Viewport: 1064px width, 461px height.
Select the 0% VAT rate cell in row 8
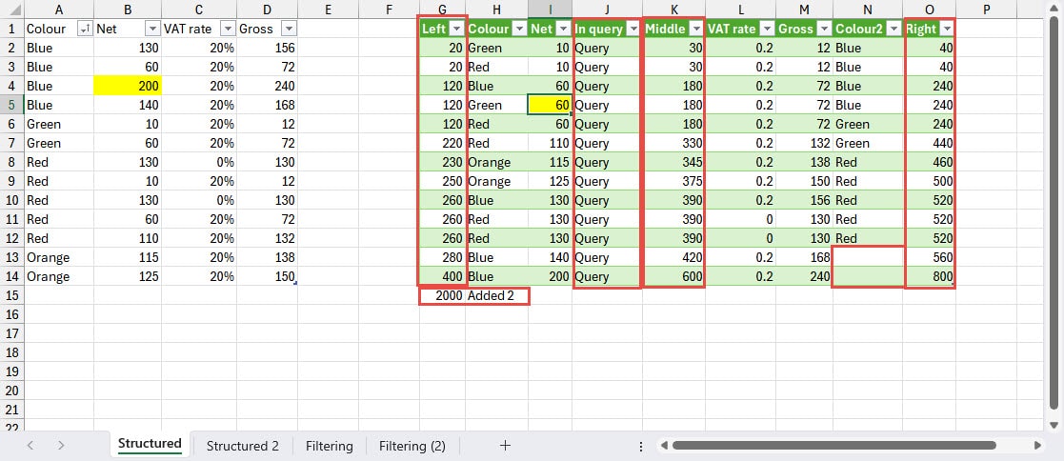(199, 162)
